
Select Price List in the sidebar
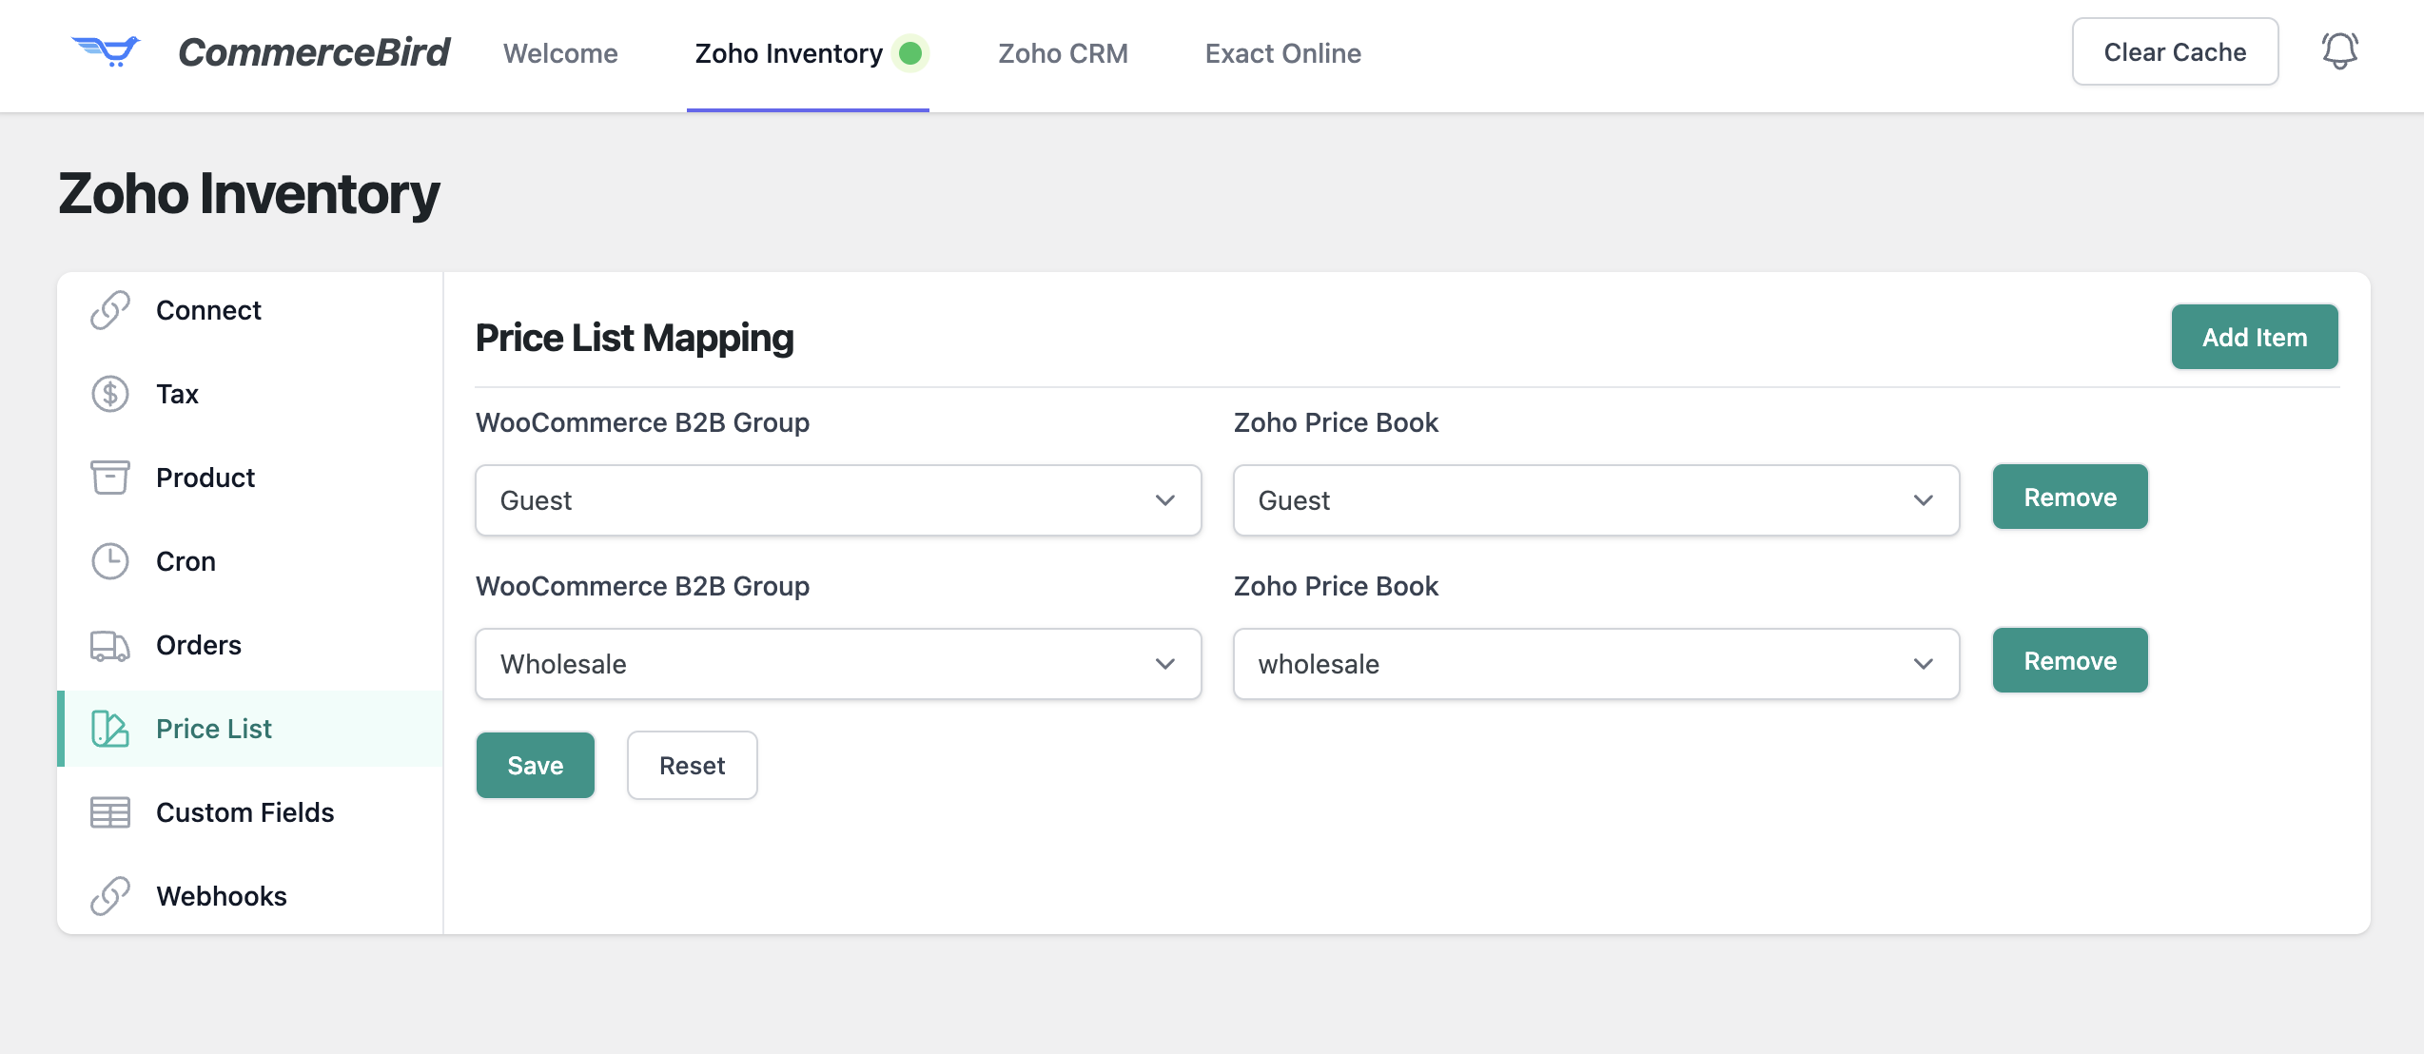pos(250,729)
